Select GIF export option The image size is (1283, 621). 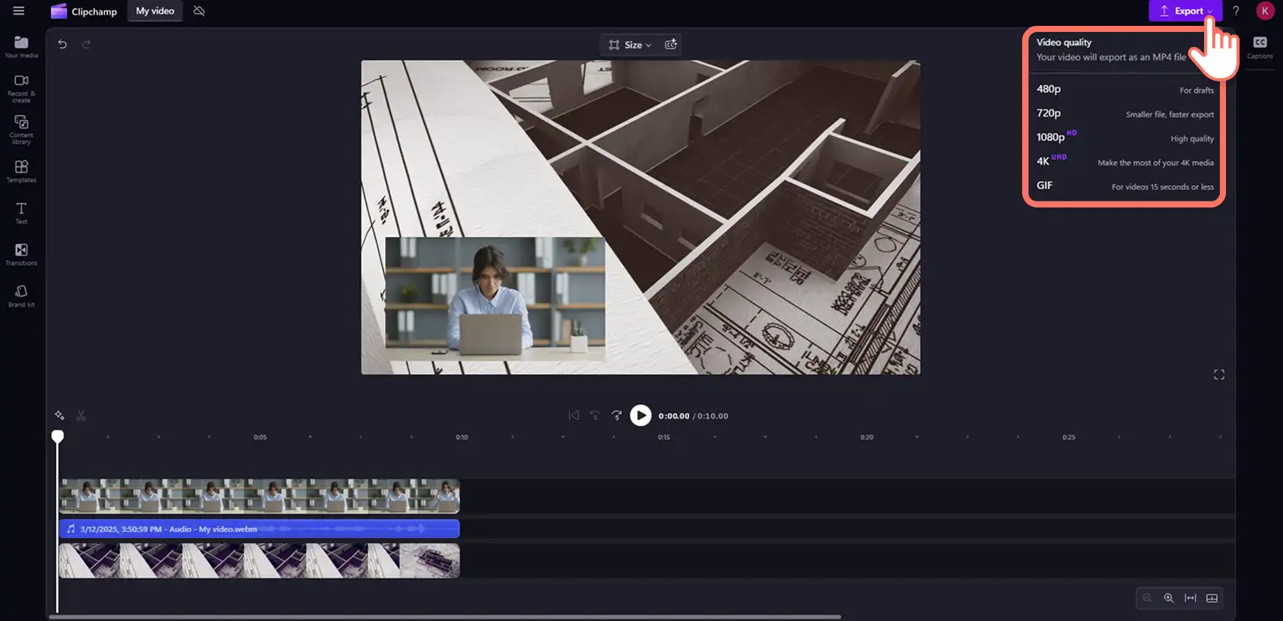pyautogui.click(x=1125, y=186)
